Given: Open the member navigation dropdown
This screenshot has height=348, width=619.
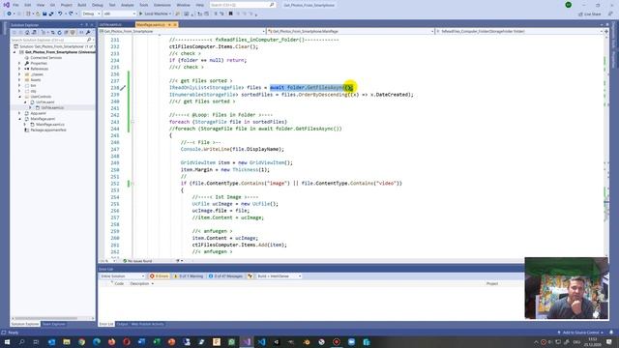Looking at the screenshot, I should [519, 31].
